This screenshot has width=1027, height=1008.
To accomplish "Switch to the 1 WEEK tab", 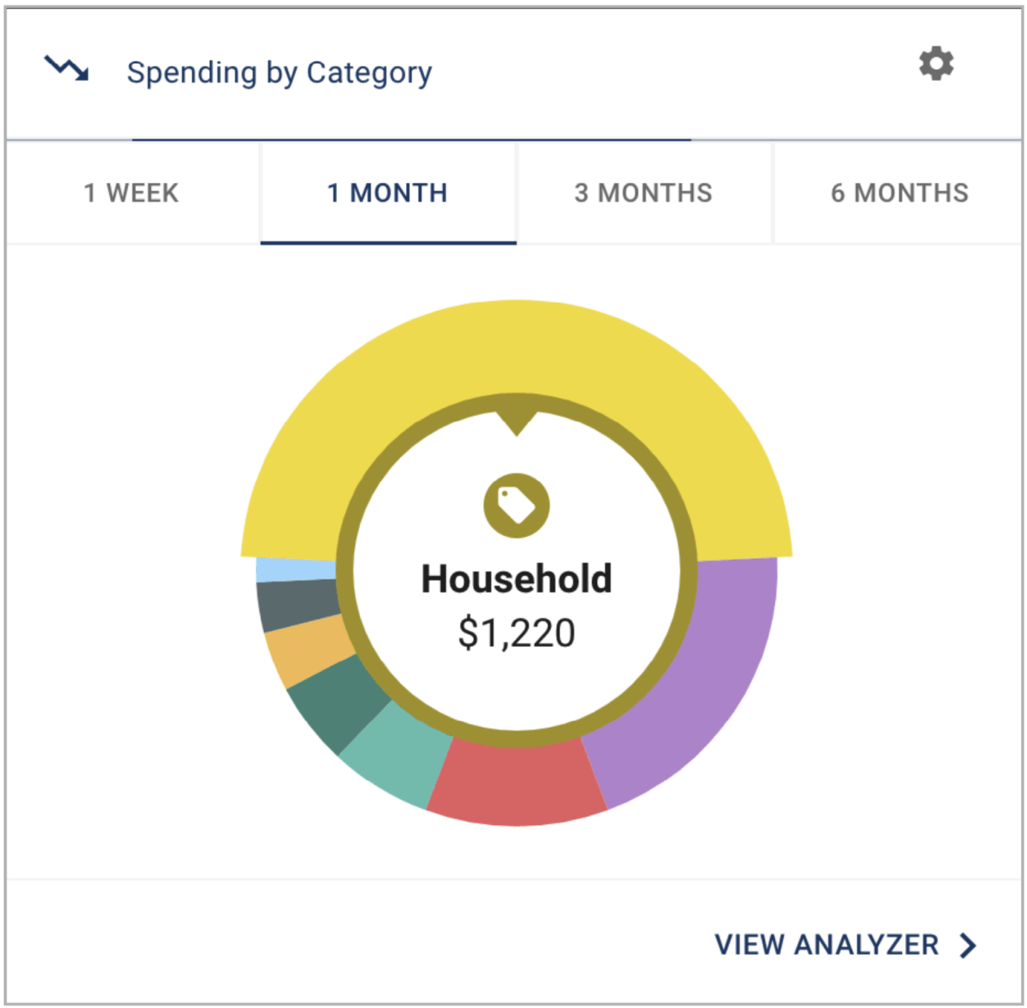I will [131, 193].
